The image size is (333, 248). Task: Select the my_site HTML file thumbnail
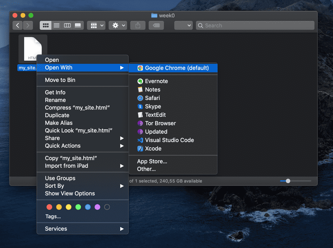click(33, 49)
